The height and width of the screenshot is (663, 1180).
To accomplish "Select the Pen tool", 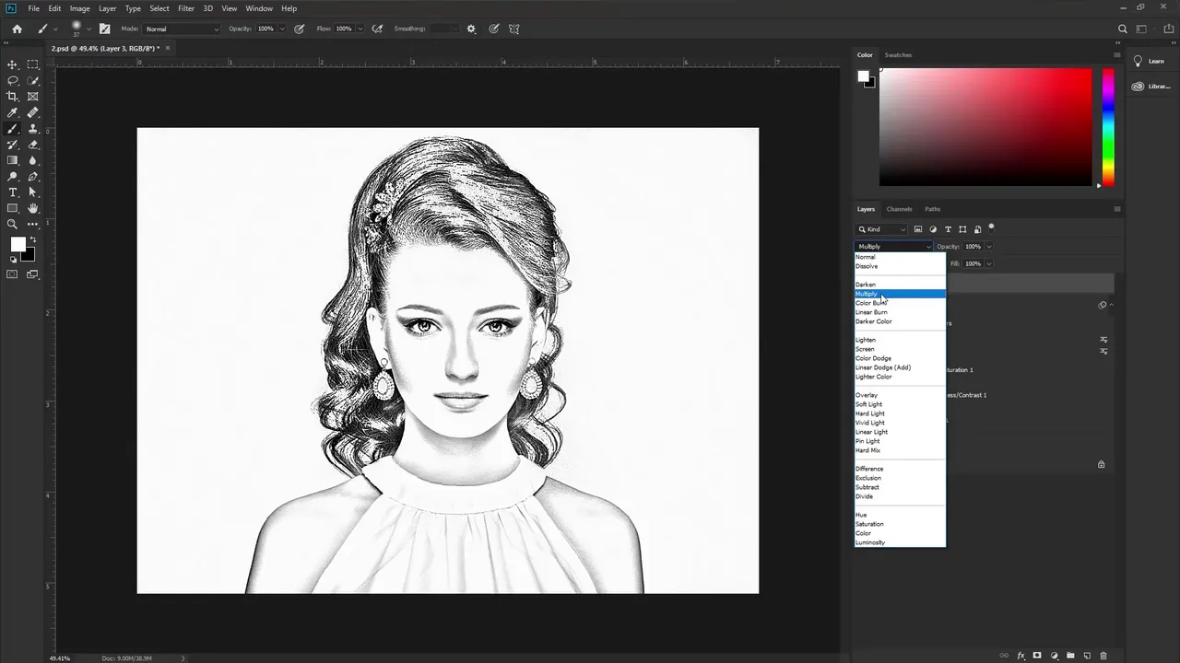I will (x=33, y=177).
